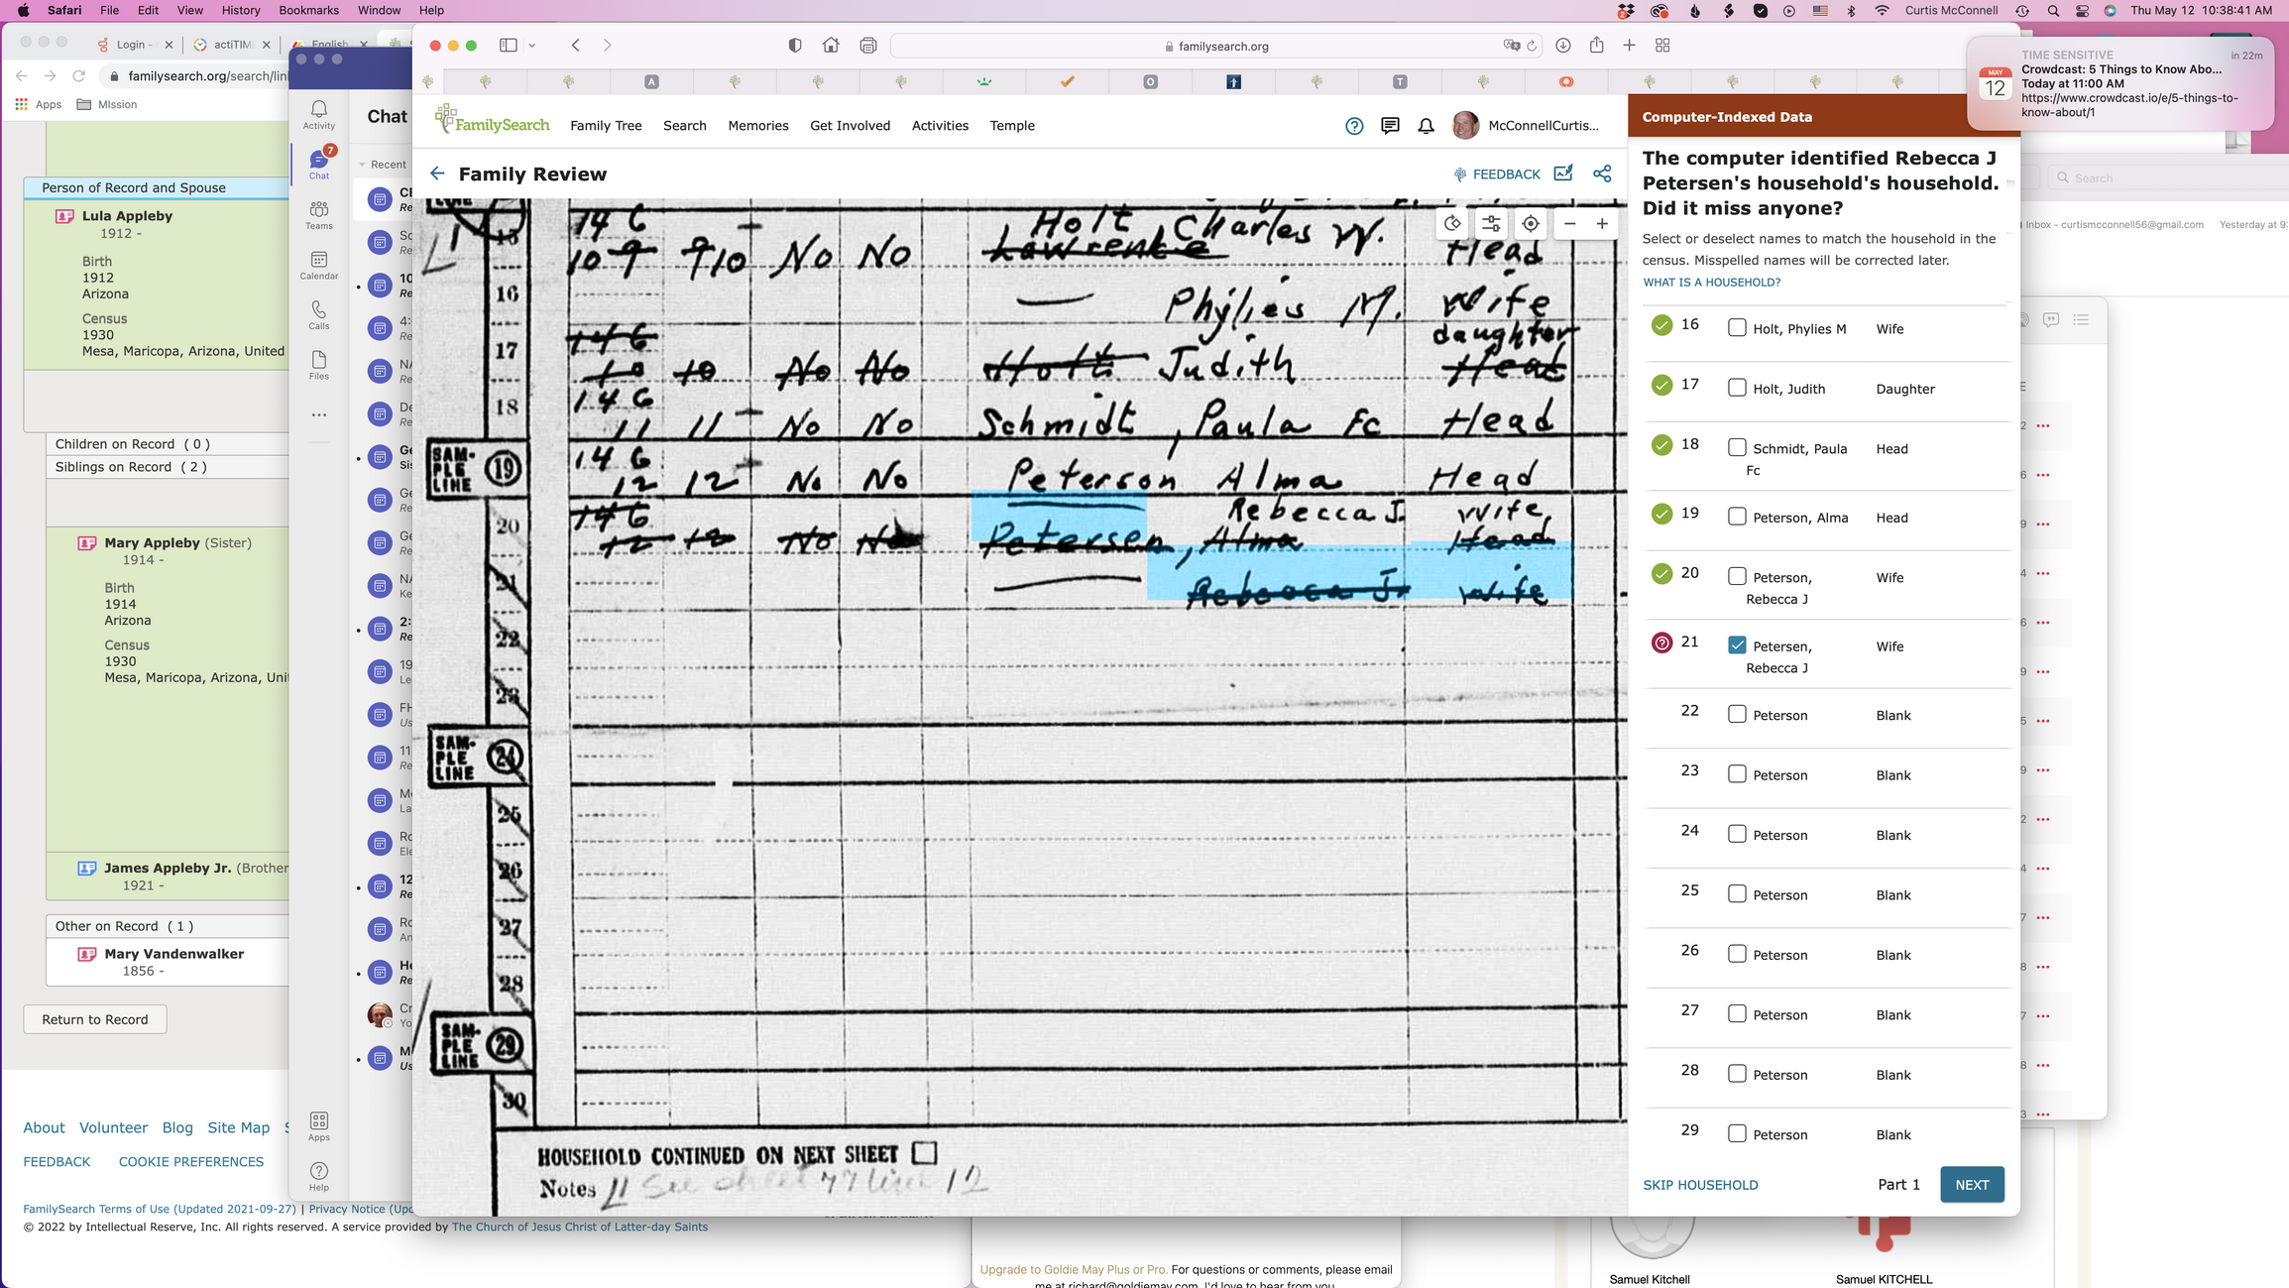
Task: Open the share icon in Family Review
Action: (x=1602, y=173)
